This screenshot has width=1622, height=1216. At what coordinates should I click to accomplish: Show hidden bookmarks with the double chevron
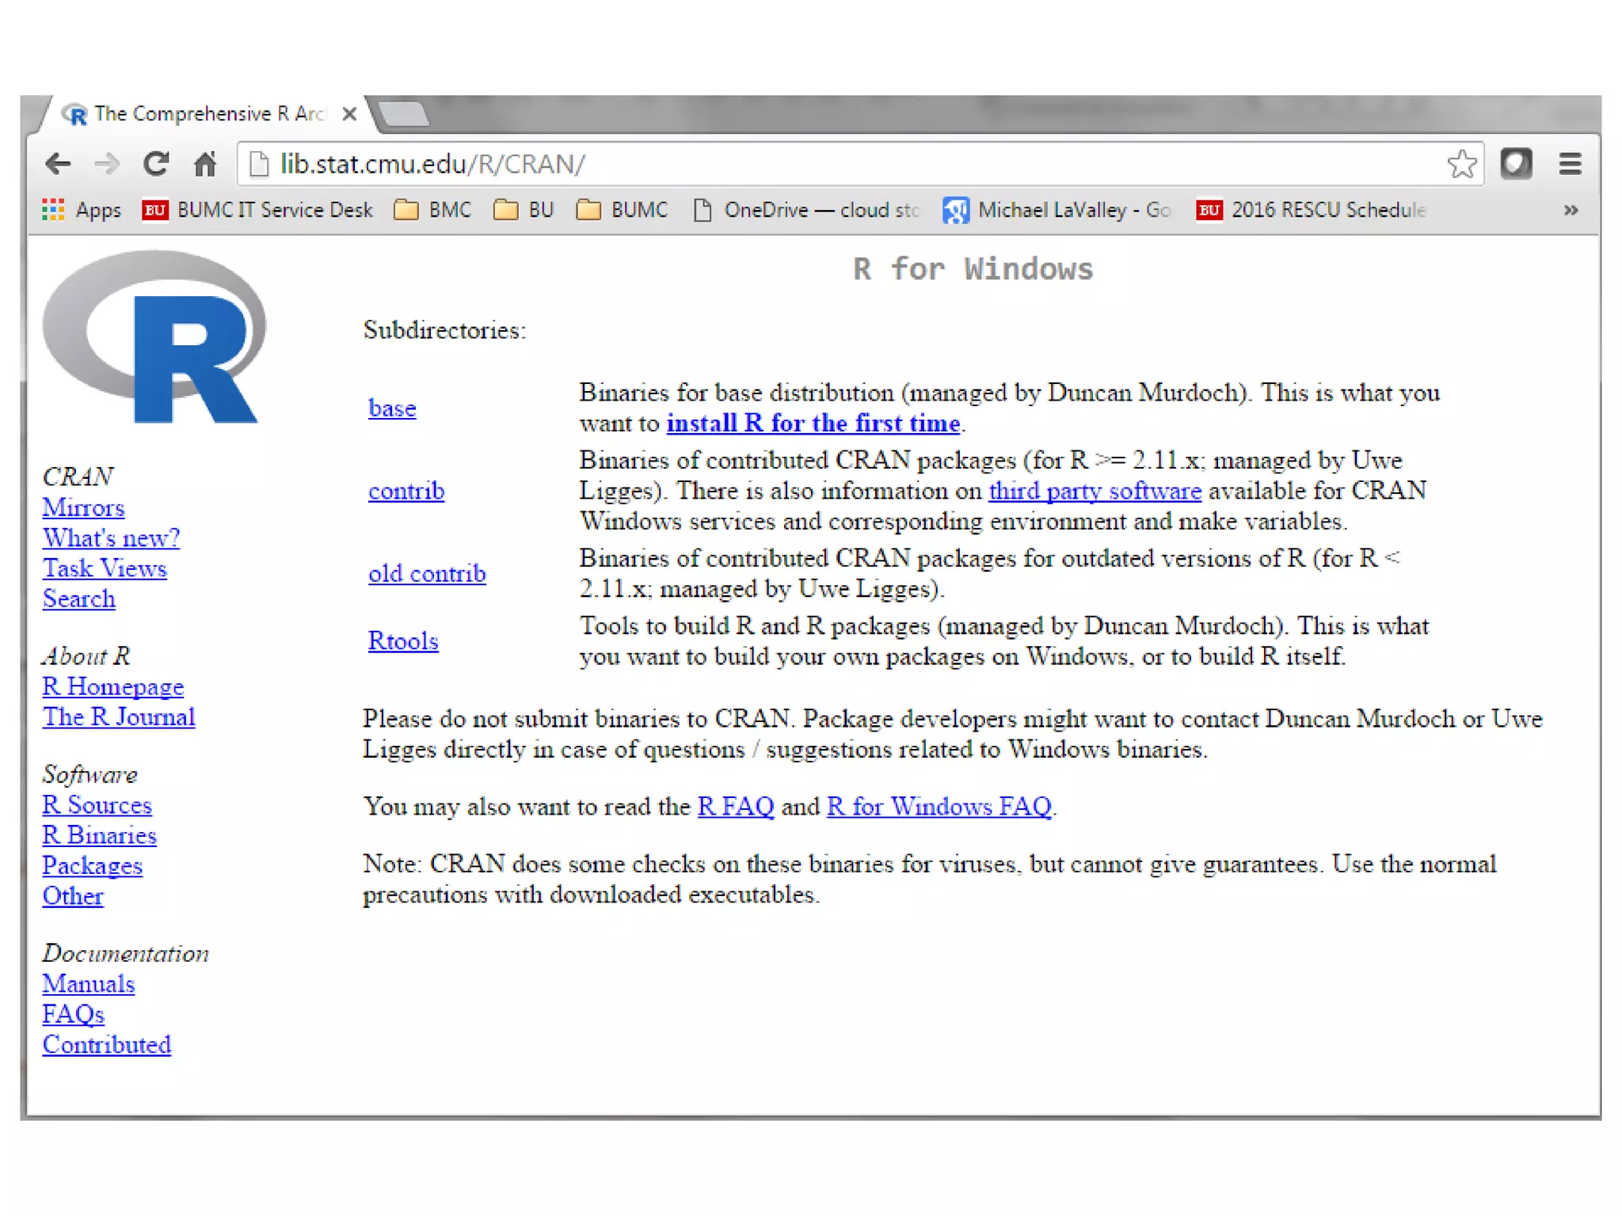[x=1571, y=210]
